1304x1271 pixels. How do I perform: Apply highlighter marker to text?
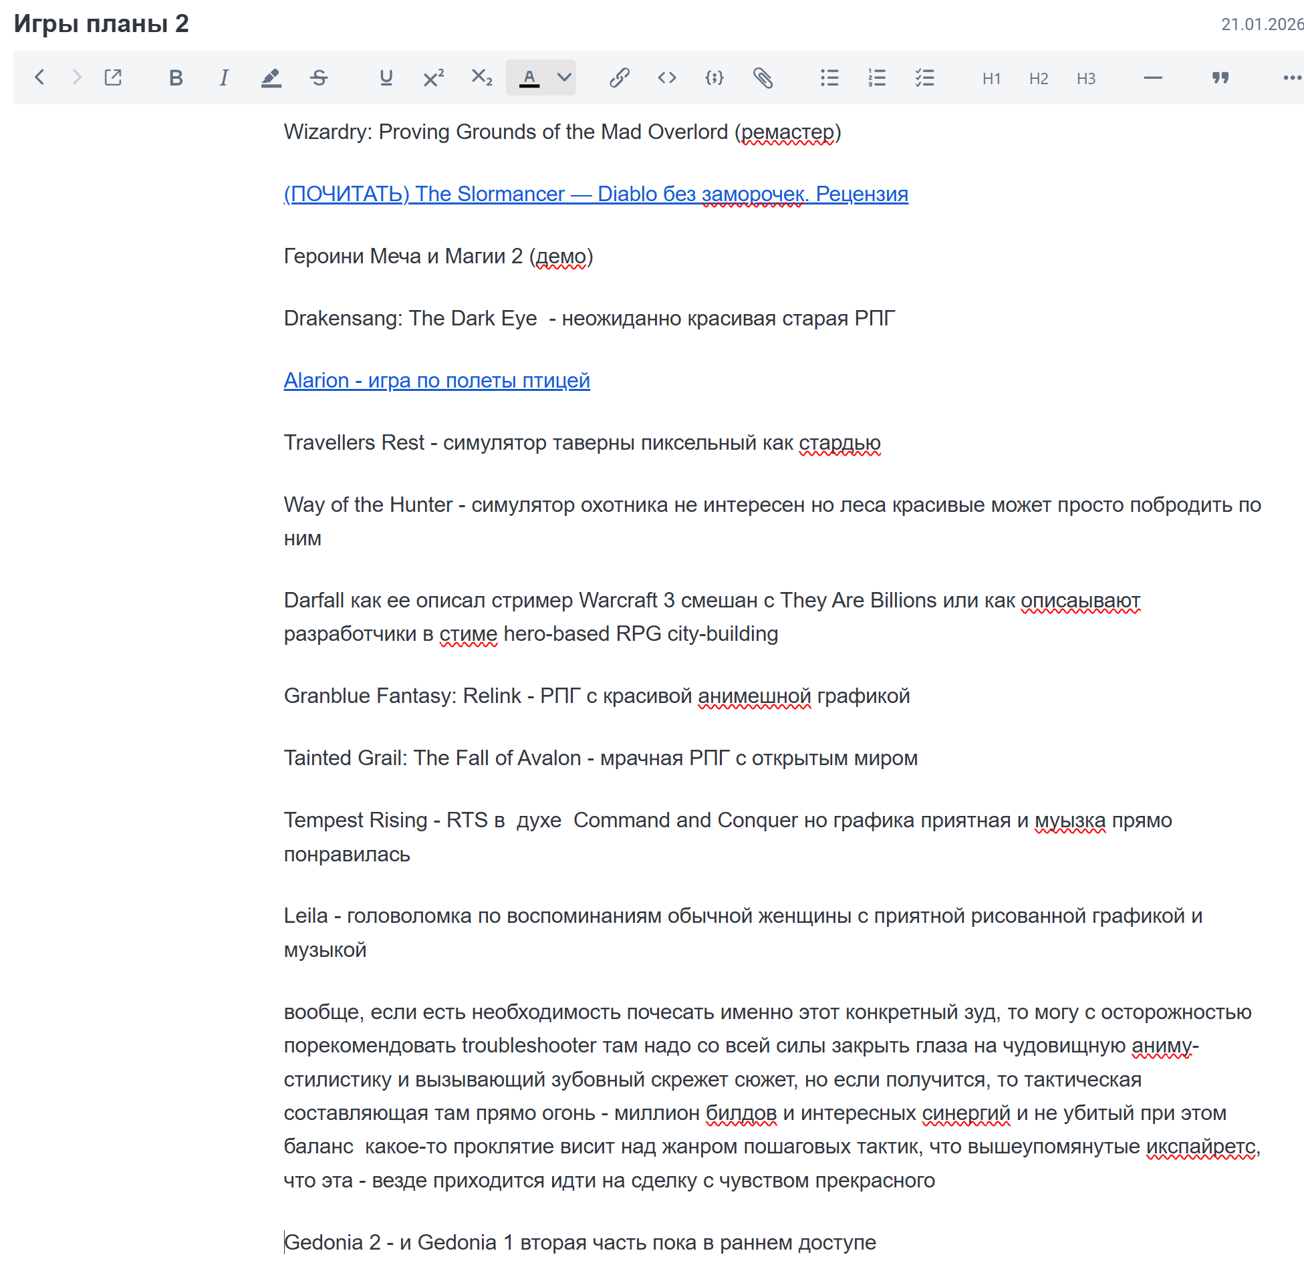(x=271, y=78)
